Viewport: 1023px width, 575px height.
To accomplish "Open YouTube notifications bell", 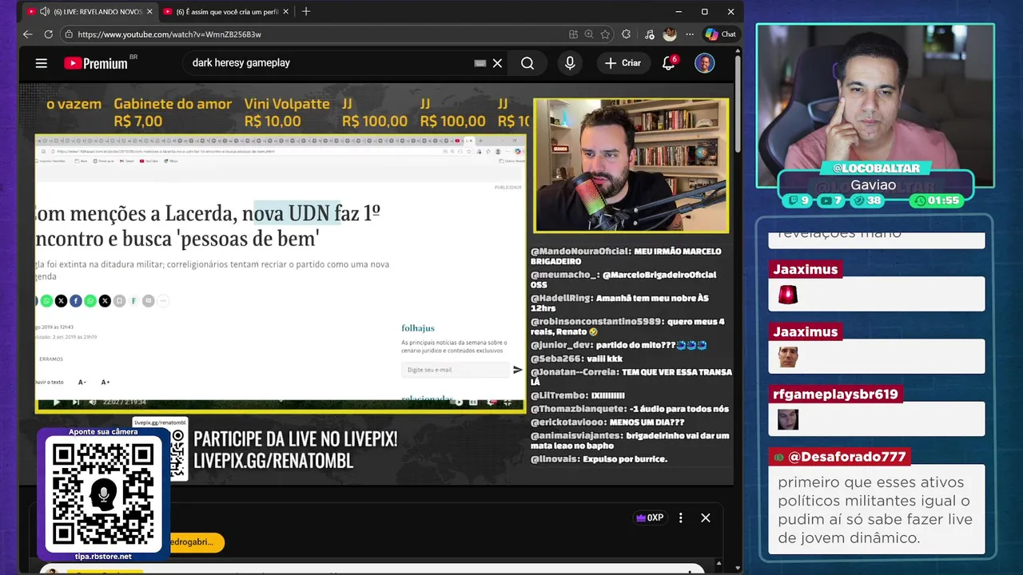I will coord(669,63).
